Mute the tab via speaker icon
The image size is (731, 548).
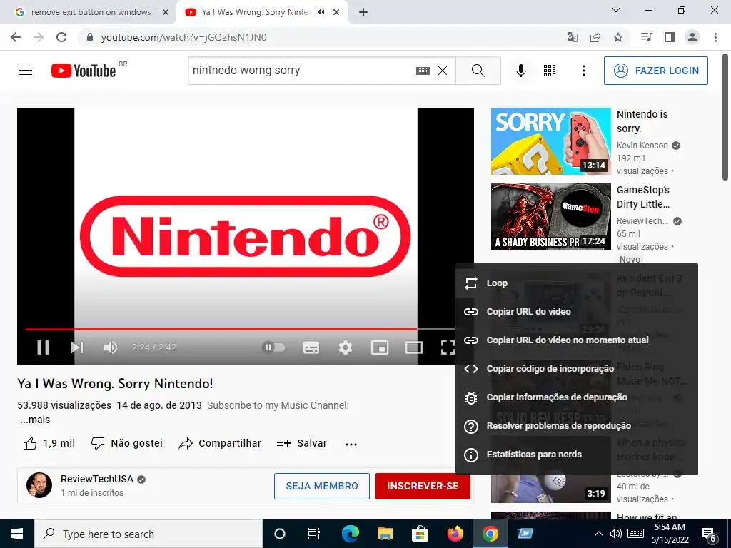click(x=321, y=12)
